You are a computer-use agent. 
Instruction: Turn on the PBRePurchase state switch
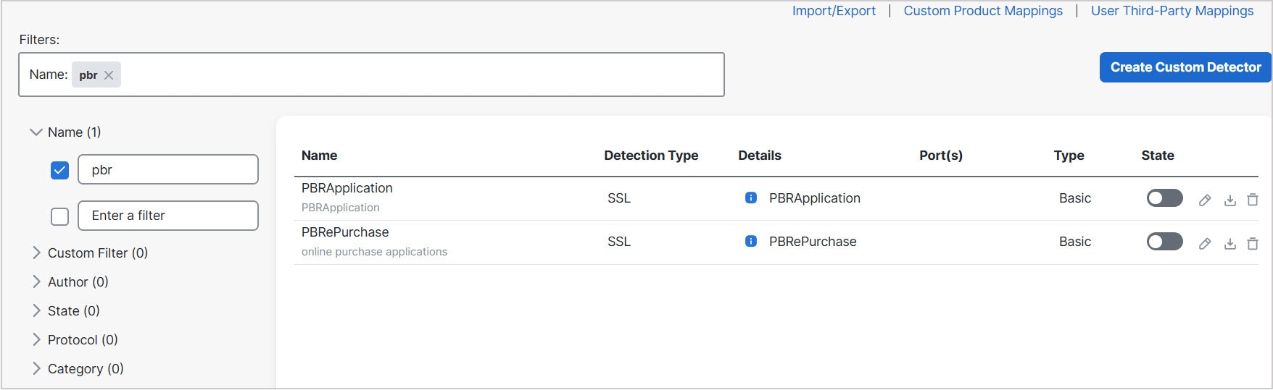coord(1164,241)
